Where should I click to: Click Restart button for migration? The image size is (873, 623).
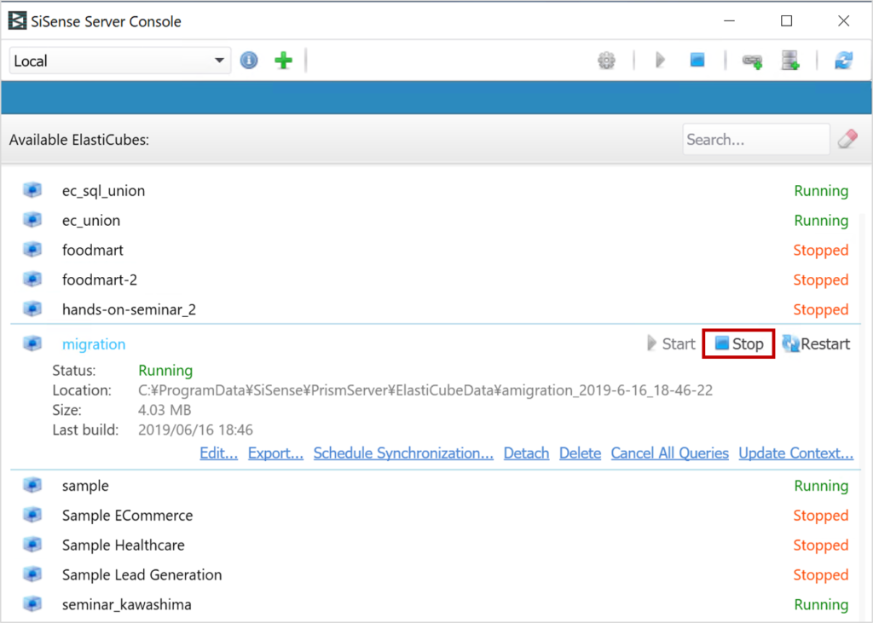pyautogui.click(x=816, y=343)
